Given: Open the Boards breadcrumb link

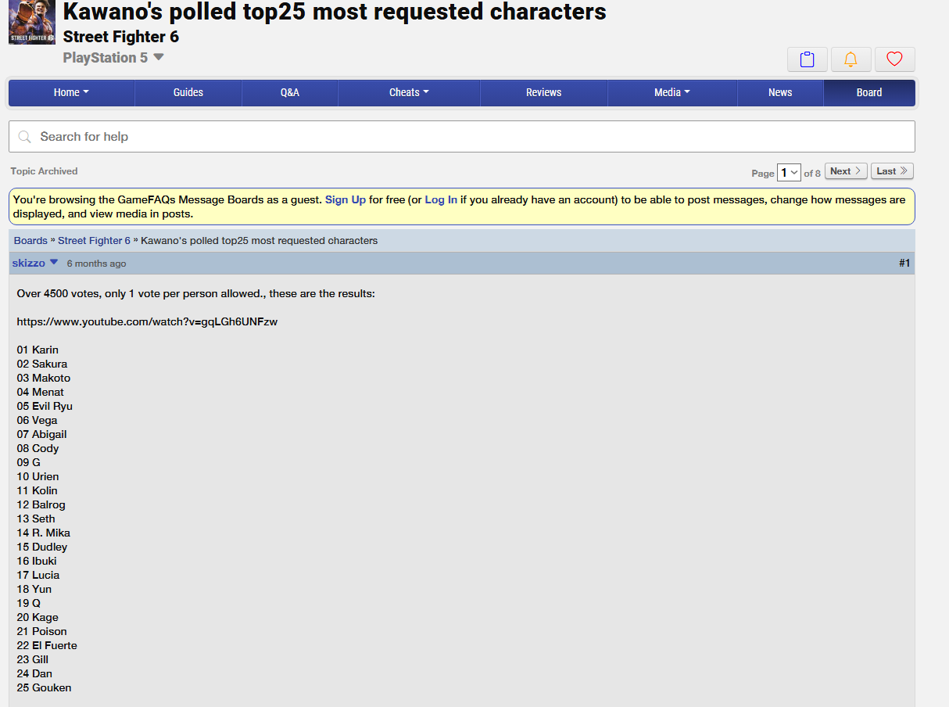Looking at the screenshot, I should click(x=30, y=241).
